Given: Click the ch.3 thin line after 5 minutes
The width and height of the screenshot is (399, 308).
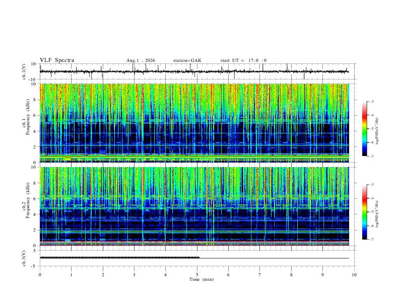Looking at the screenshot, I should click(274, 258).
